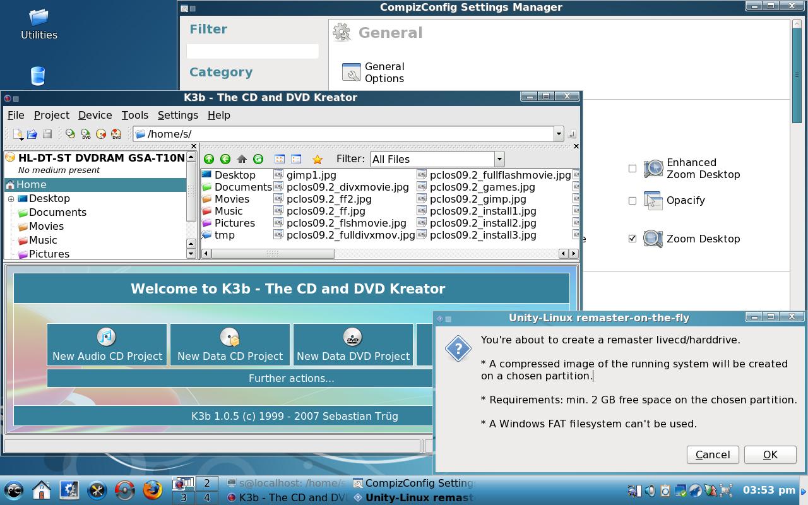The image size is (808, 505).
Task: Reload the file list with green refresh icon
Action: (x=258, y=159)
